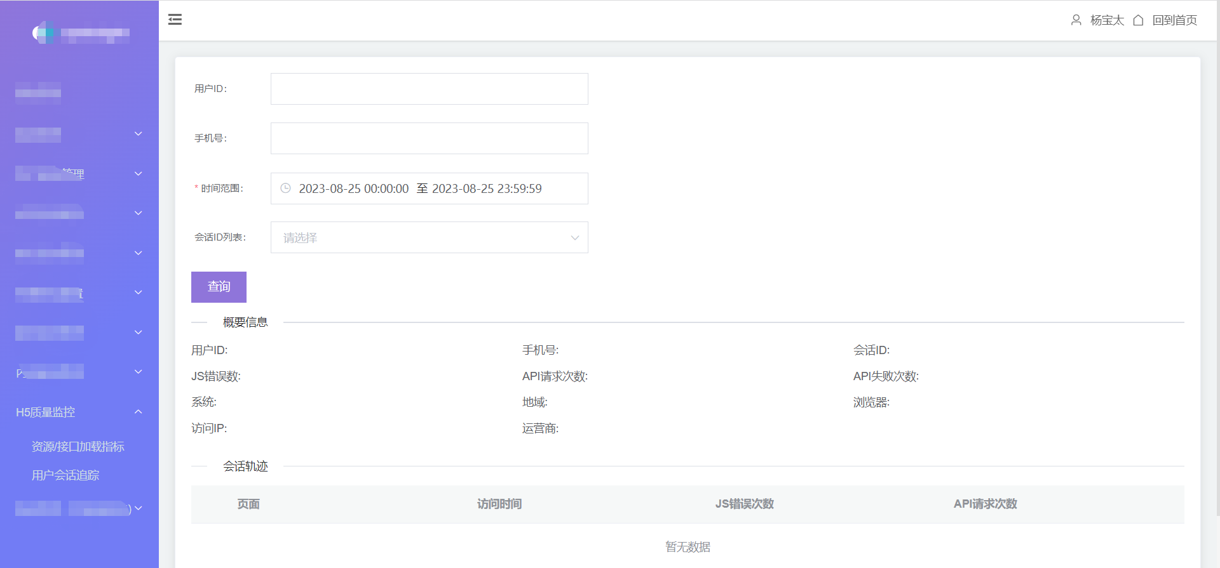Screen dimensions: 1220x568
Task: Click the home icon beside 回到首页
Action: pyautogui.click(x=1138, y=20)
